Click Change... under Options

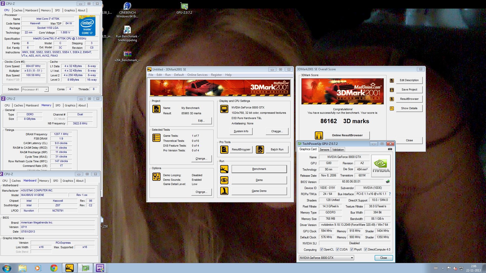(201, 192)
